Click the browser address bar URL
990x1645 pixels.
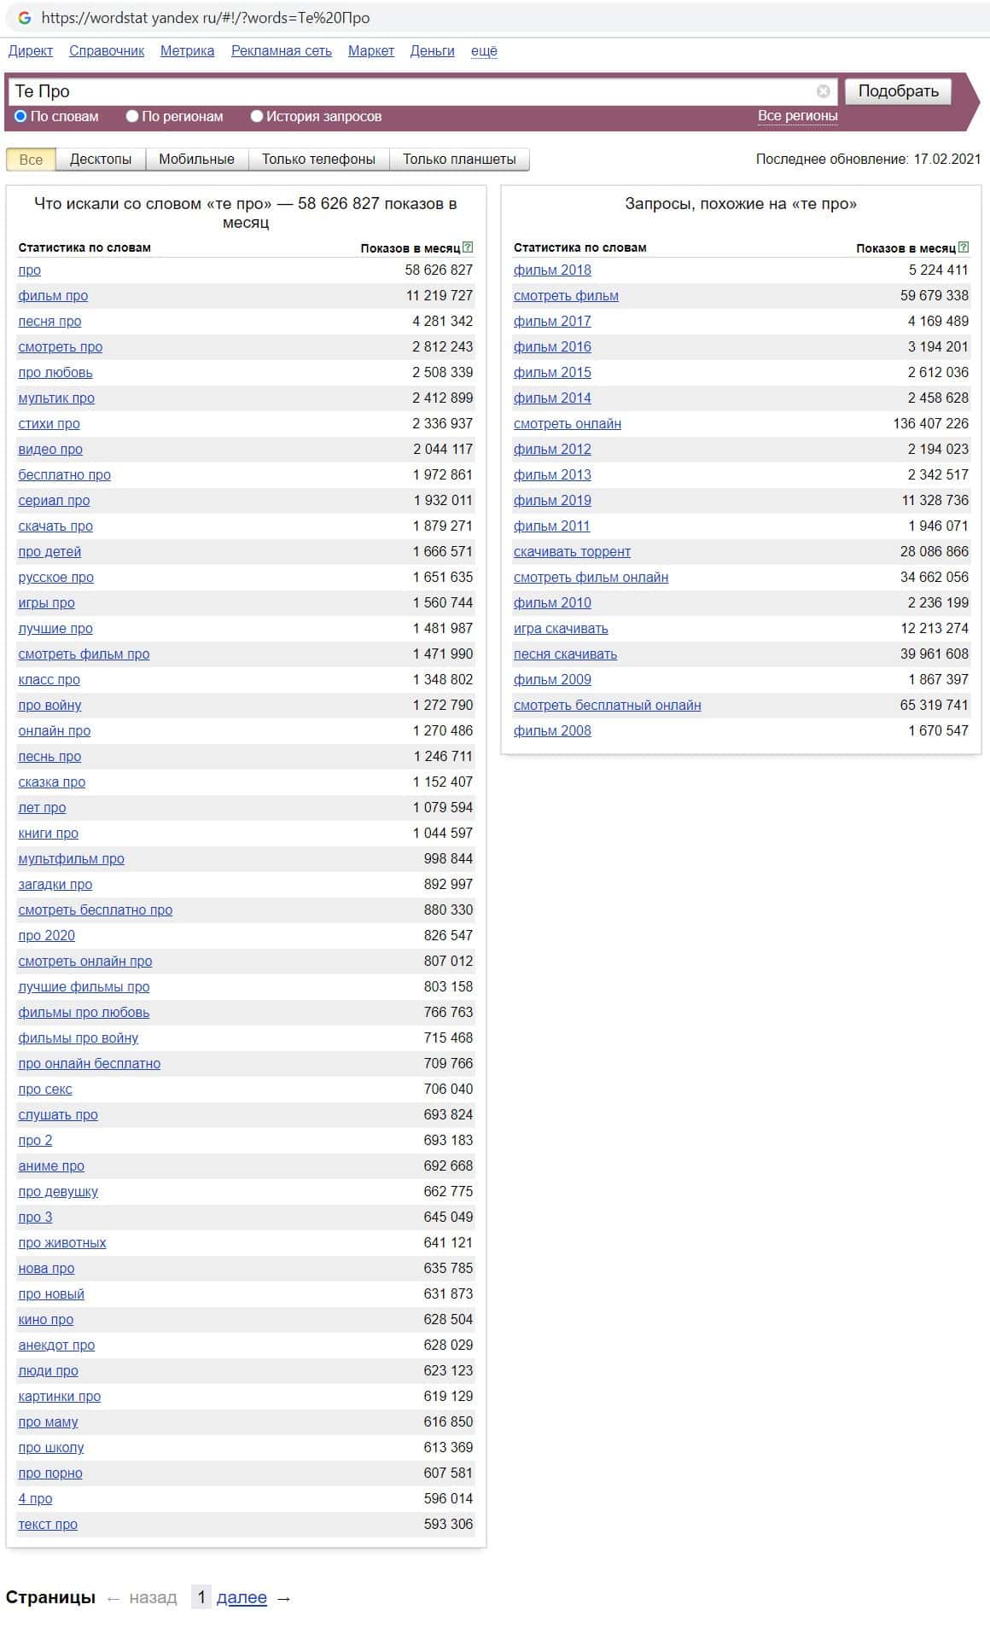click(x=206, y=18)
